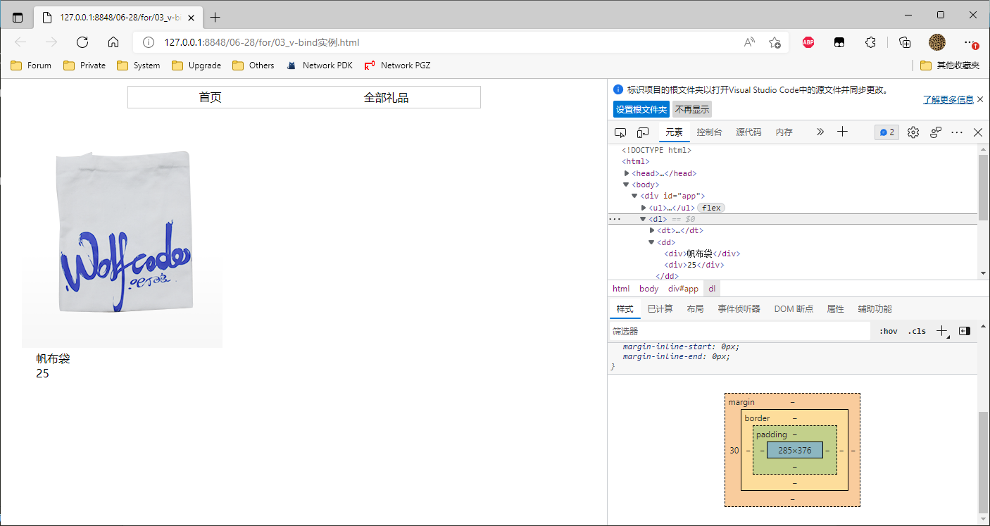Open the Network PDK bookmark
Image resolution: width=990 pixels, height=526 pixels.
320,65
